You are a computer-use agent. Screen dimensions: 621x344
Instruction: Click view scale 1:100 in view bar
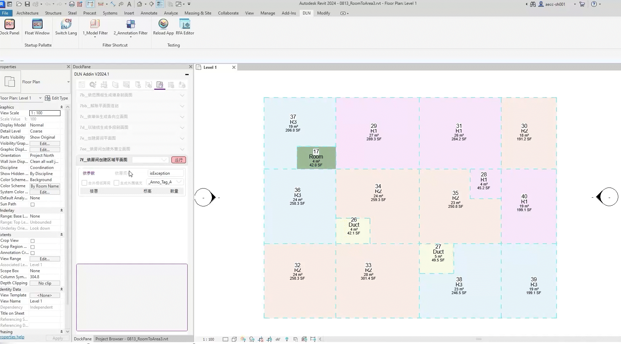coord(209,339)
